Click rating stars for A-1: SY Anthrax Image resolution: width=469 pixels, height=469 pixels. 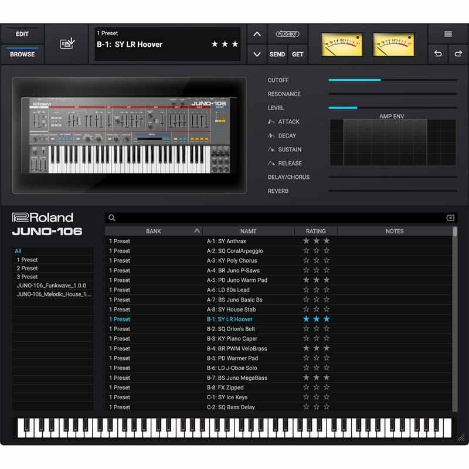point(316,241)
